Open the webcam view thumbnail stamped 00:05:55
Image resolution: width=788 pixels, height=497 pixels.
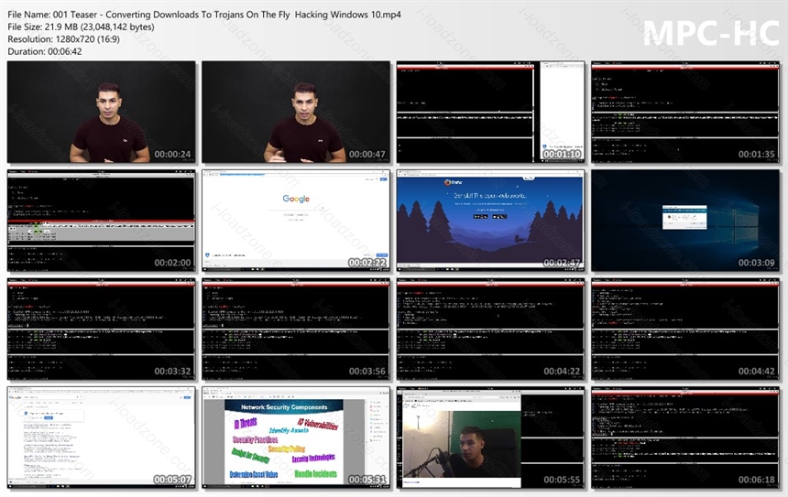(x=490, y=438)
